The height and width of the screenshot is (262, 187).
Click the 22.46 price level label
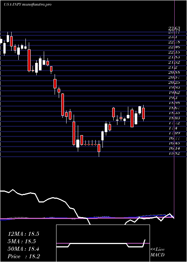[175, 47]
